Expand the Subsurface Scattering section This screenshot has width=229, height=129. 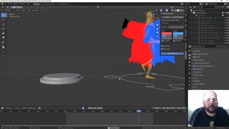(x=193, y=63)
